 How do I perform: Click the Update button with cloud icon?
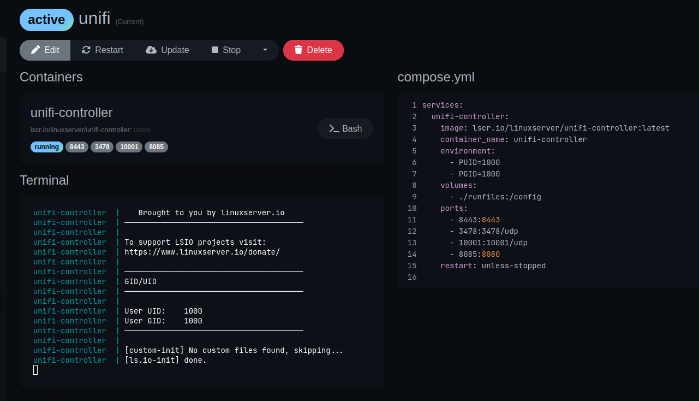pyautogui.click(x=168, y=50)
